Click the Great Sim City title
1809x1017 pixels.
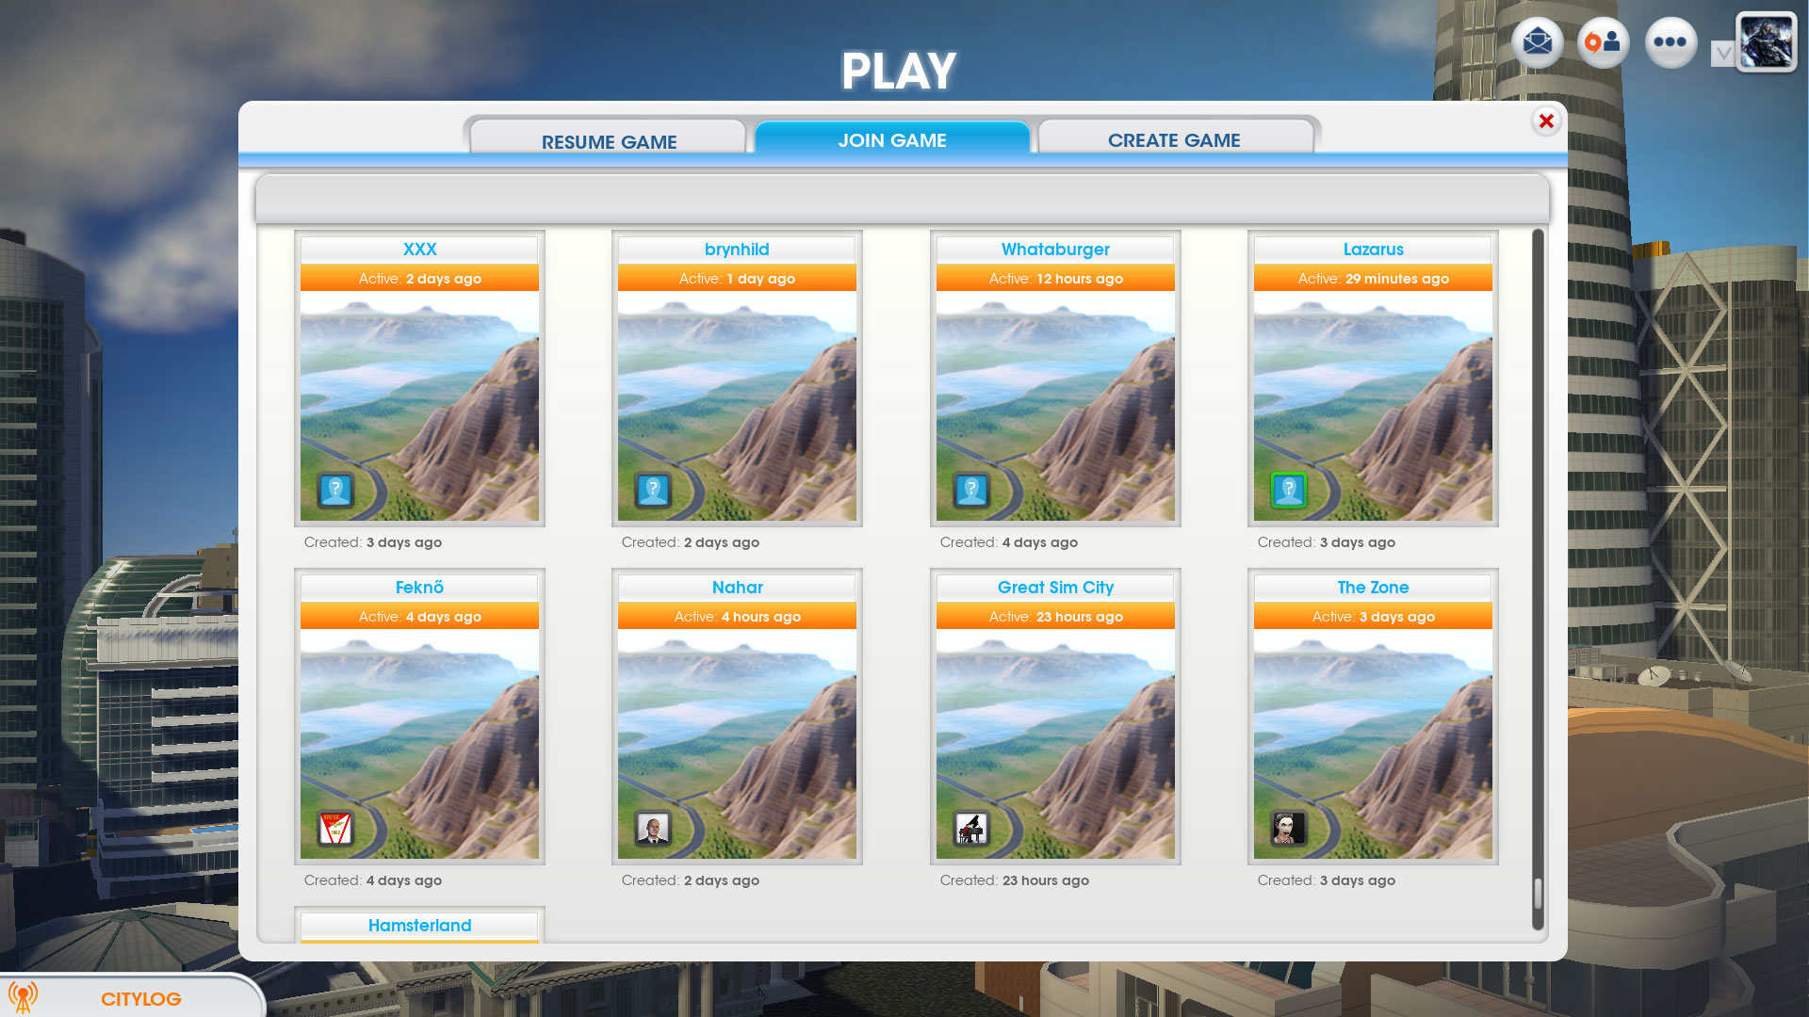pyautogui.click(x=1055, y=588)
